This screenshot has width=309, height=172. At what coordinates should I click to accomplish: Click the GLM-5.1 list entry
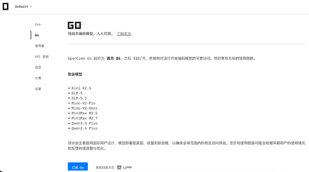[79, 98]
